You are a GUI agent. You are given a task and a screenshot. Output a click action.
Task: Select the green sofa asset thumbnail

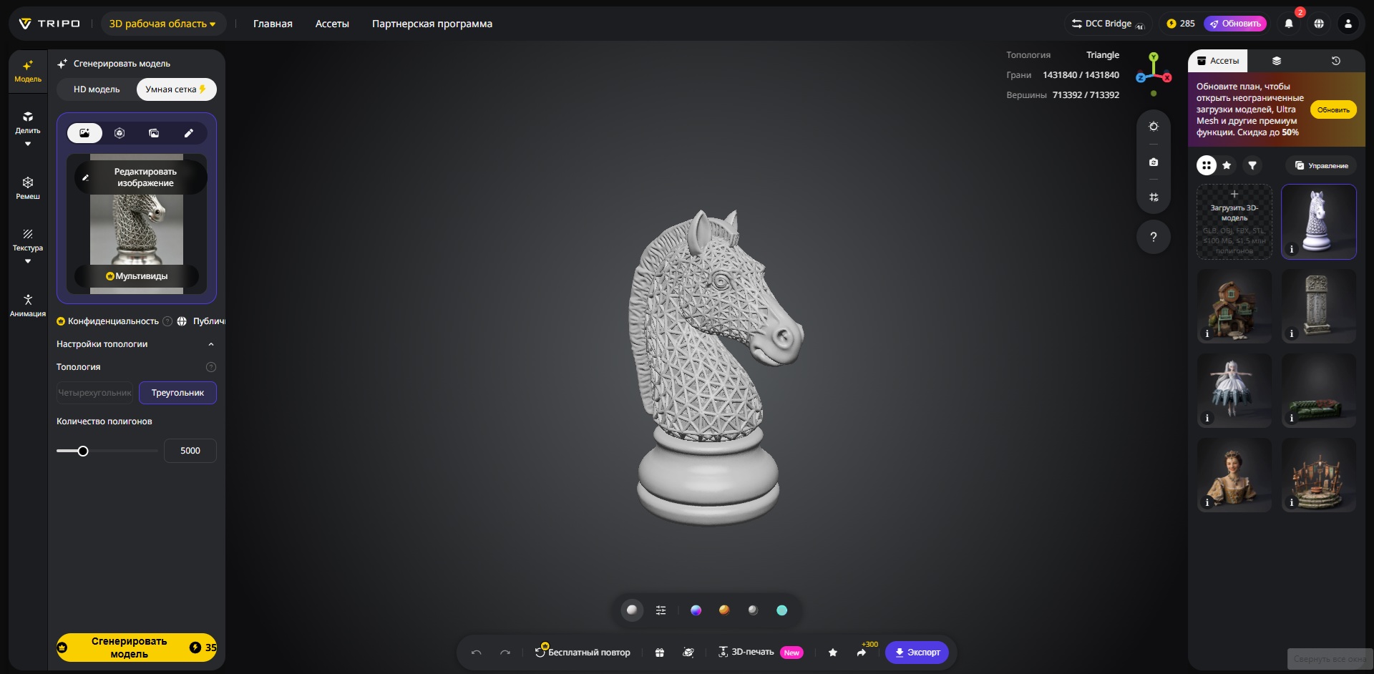[x=1318, y=391]
